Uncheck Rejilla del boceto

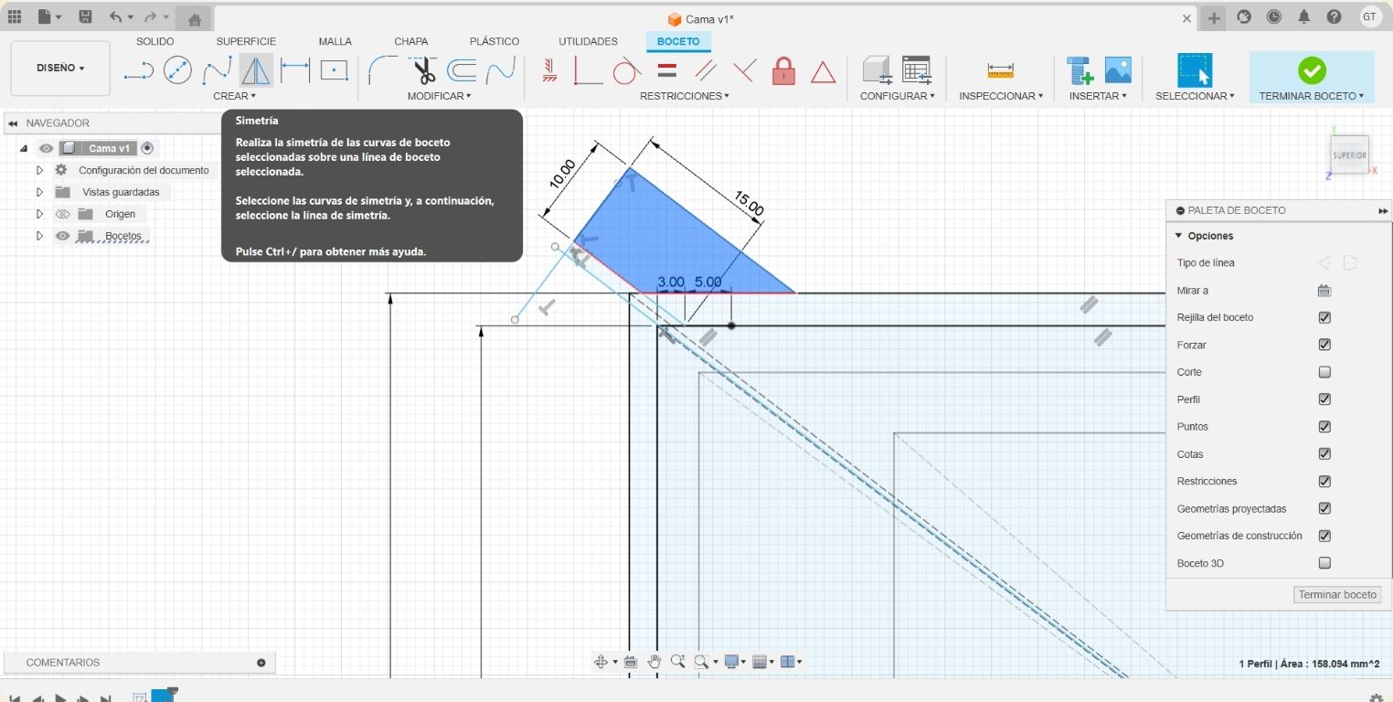click(1324, 317)
